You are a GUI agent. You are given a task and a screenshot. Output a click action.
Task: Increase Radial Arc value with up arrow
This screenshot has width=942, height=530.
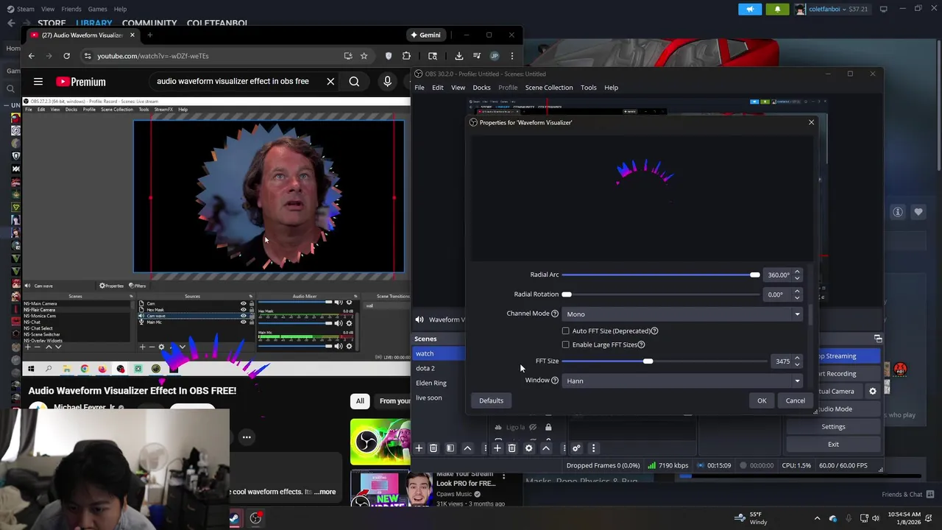(797, 272)
